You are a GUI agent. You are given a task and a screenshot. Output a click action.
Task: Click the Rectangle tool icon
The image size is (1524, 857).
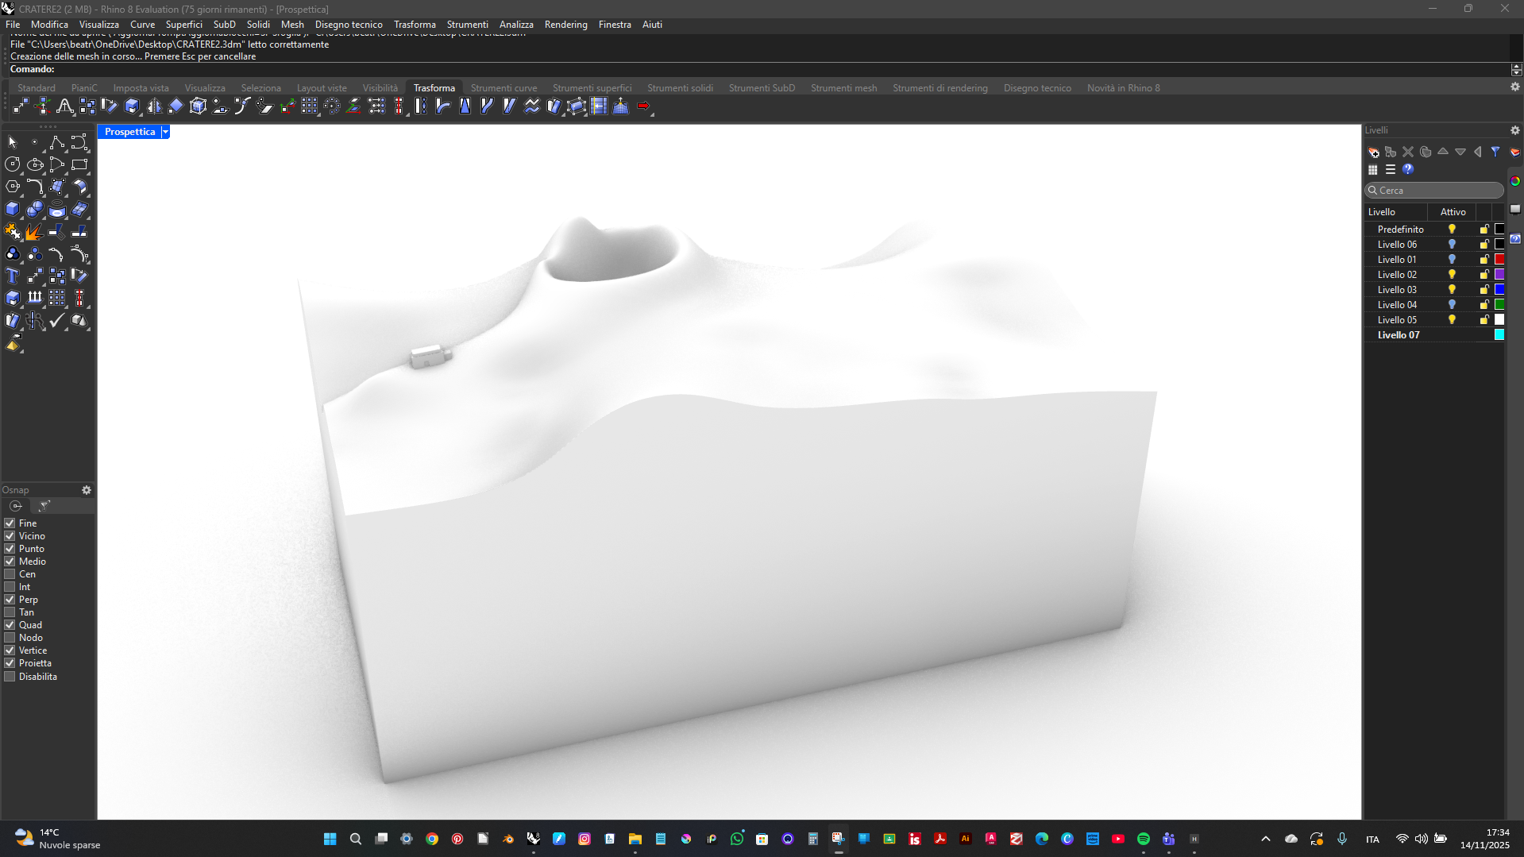coord(79,165)
